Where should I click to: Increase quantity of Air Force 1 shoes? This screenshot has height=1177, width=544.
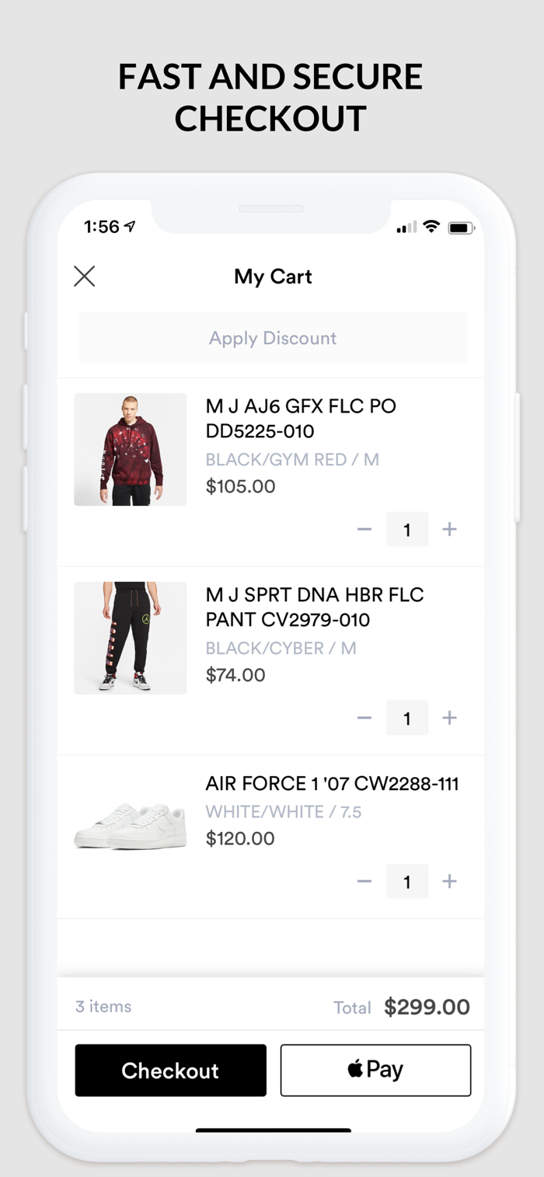449,881
